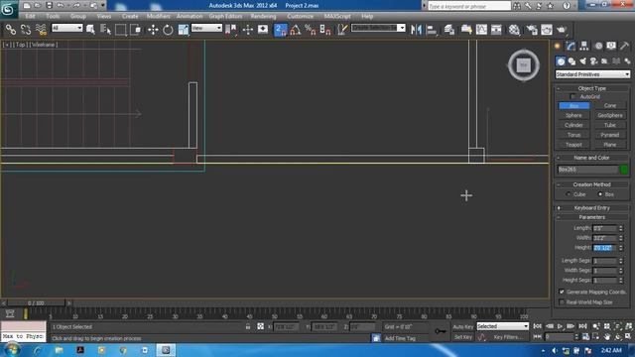
Task: Click the Plane primitive button
Action: (610, 145)
